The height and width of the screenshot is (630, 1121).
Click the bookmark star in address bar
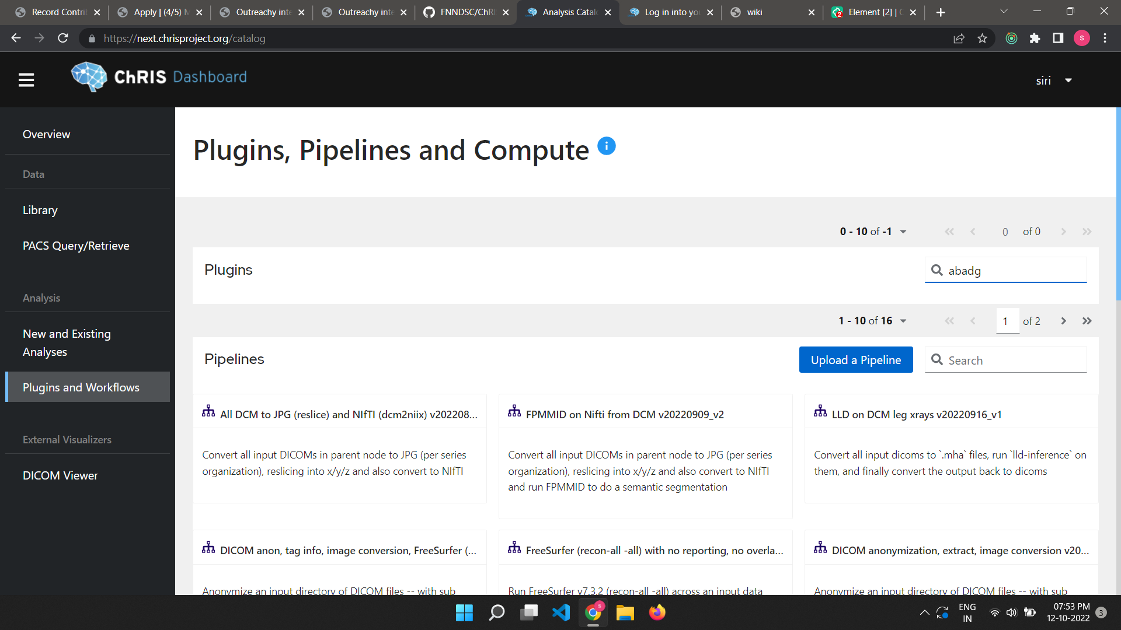tap(982, 38)
